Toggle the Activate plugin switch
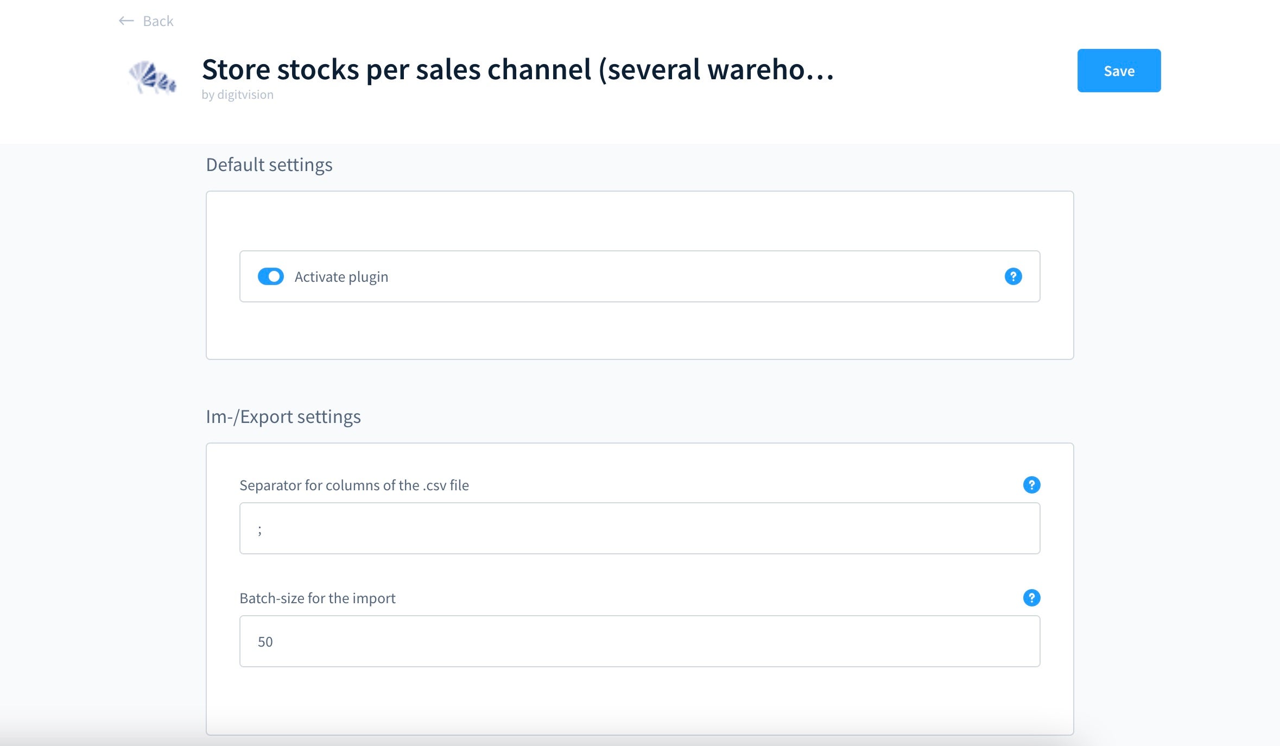The width and height of the screenshot is (1280, 746). tap(271, 276)
